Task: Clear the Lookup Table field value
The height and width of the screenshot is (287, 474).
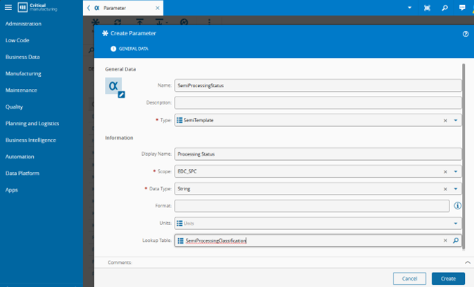Action: click(445, 240)
